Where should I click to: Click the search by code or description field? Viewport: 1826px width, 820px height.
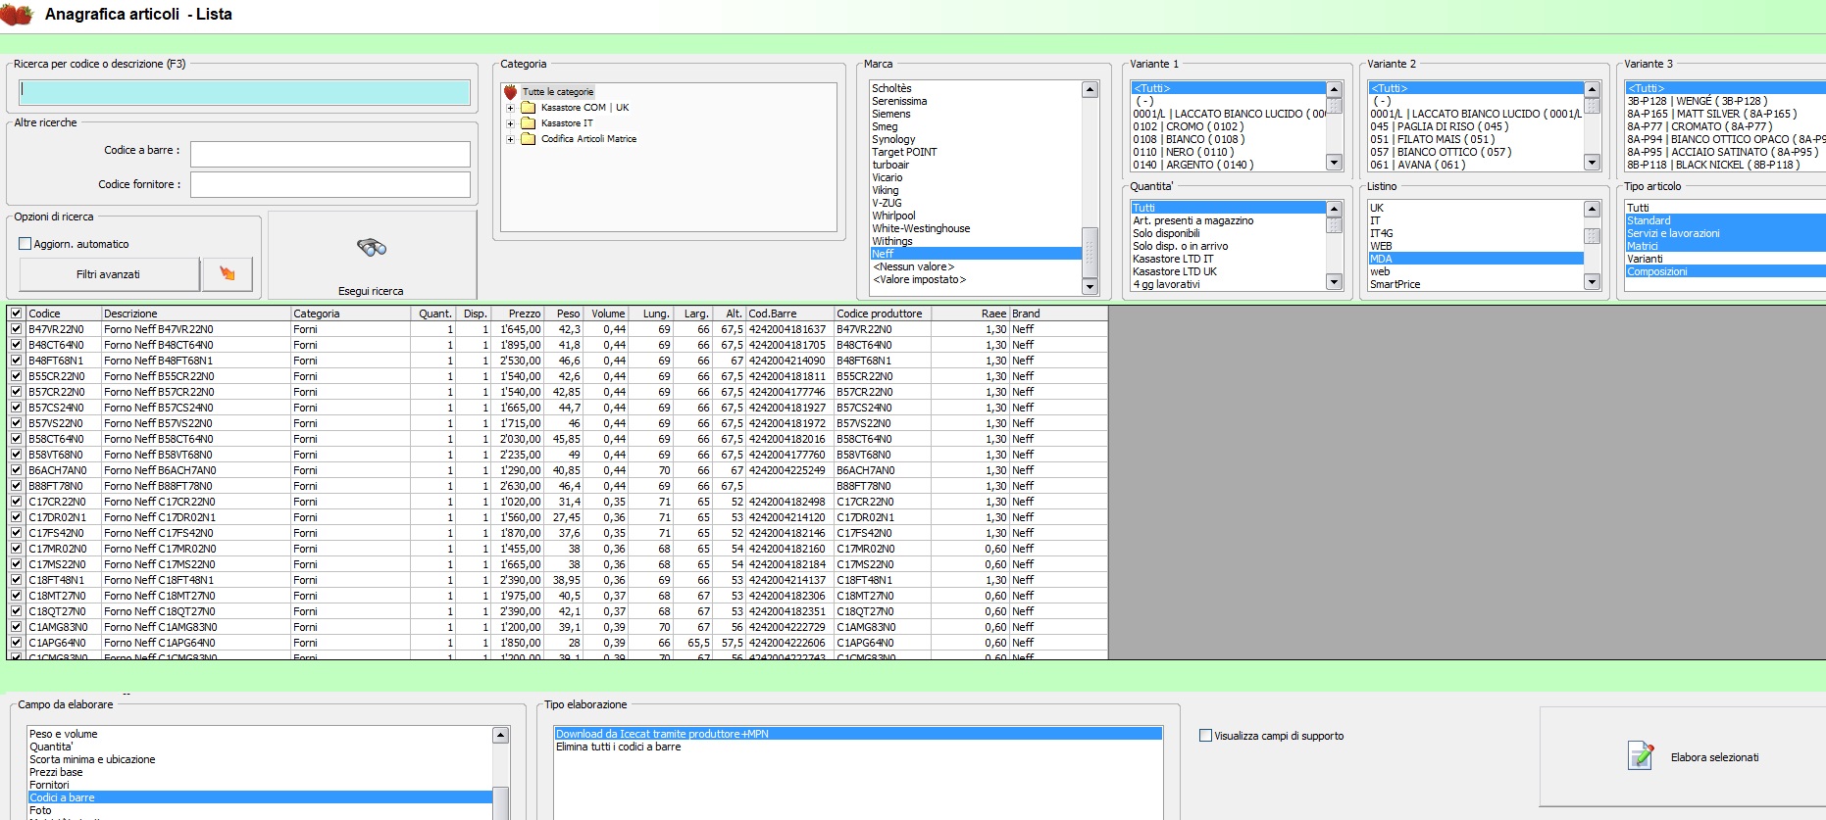(x=244, y=92)
